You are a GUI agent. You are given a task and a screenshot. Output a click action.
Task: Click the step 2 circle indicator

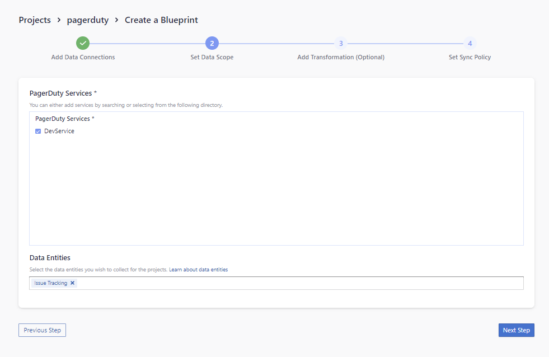[212, 43]
